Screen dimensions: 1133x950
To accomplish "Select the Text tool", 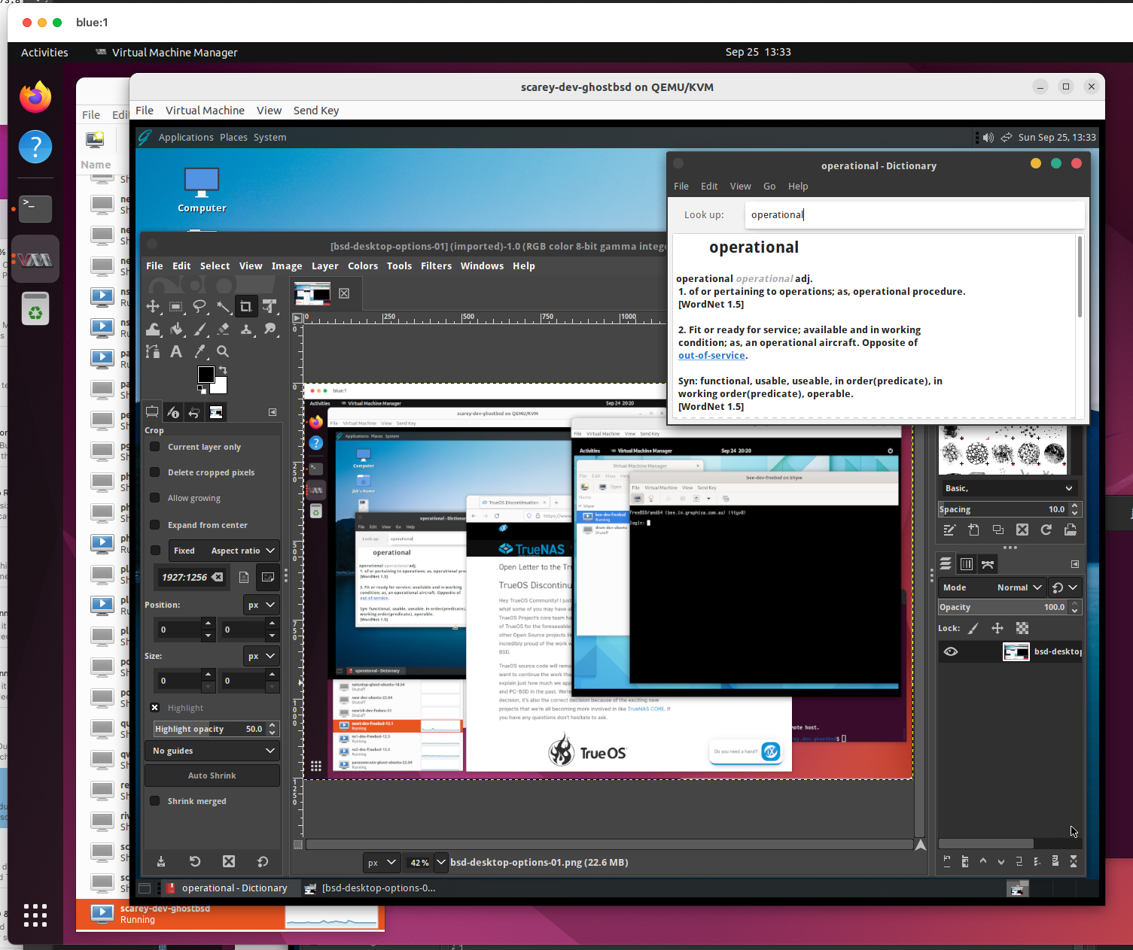I will (176, 351).
